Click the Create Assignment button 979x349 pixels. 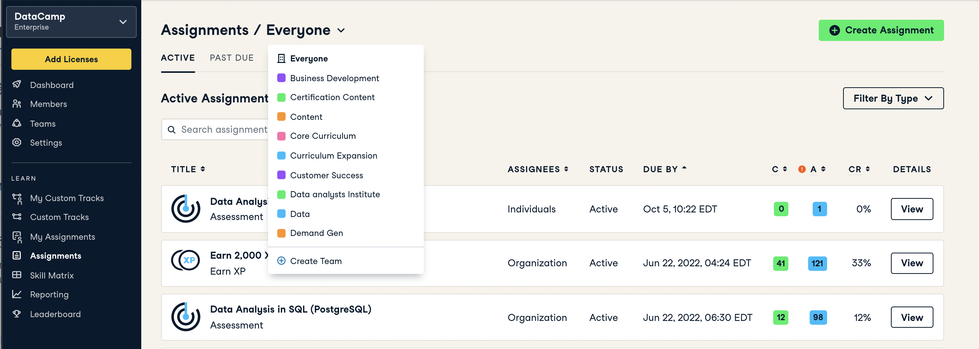881,30
